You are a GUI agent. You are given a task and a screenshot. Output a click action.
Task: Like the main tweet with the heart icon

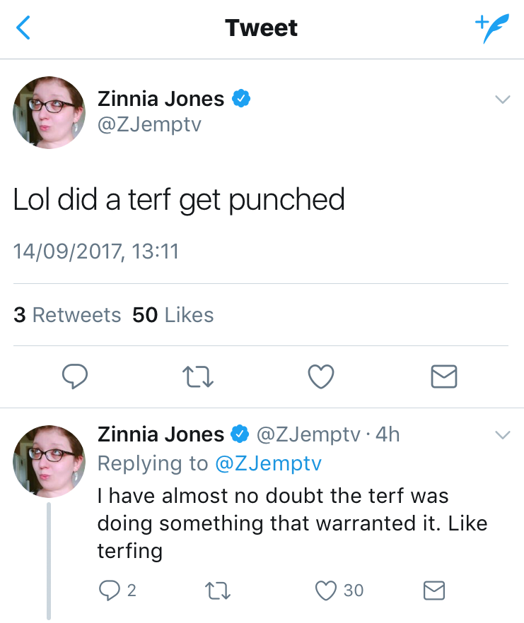pyautogui.click(x=321, y=376)
